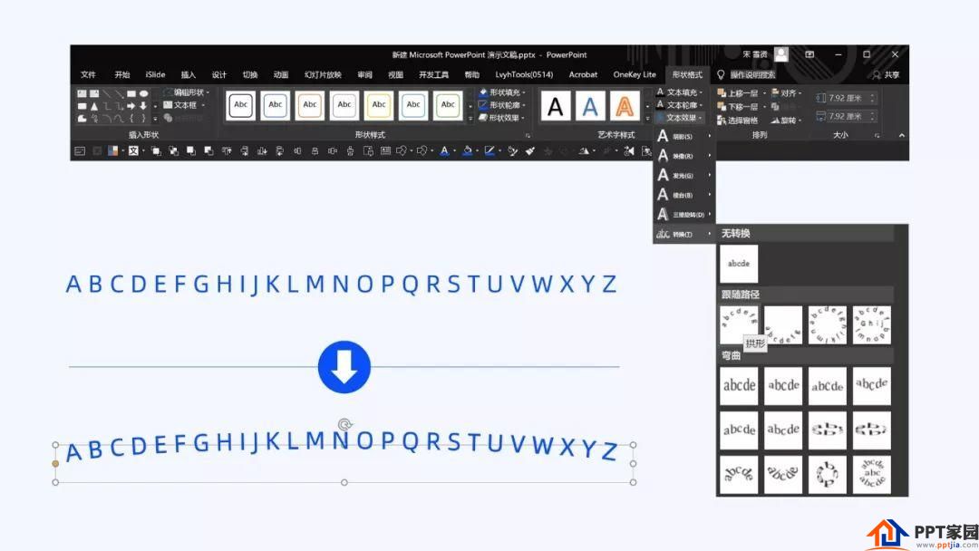Screen dimensions: 979x551
Task: Open 形状填充 shape fill dropdown
Action: (x=502, y=92)
